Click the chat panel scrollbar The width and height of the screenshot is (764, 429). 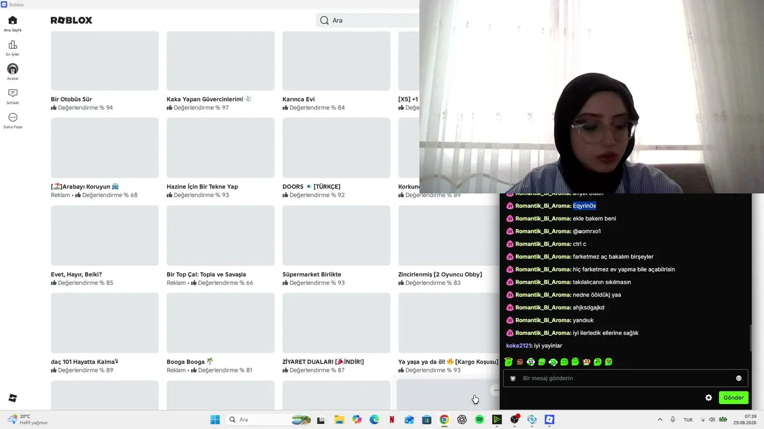750,338
